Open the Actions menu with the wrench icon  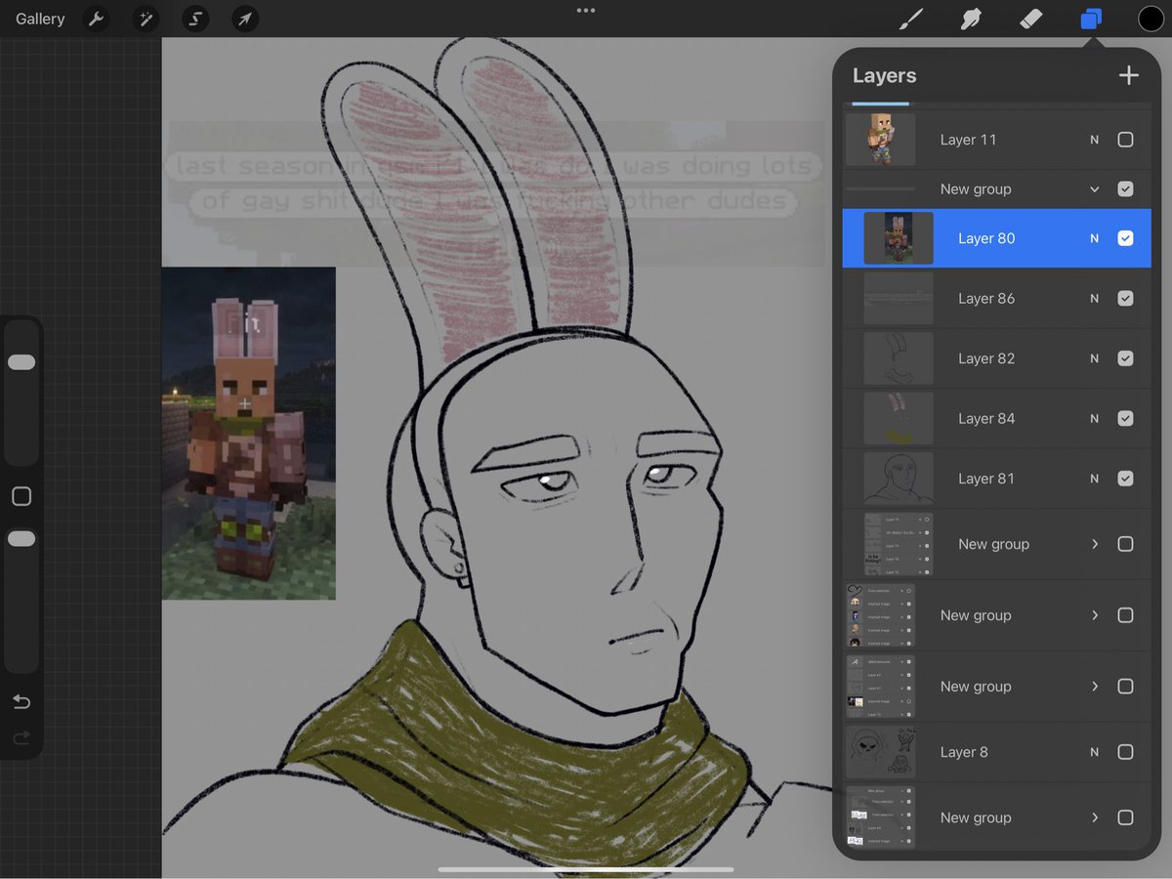[x=96, y=19]
